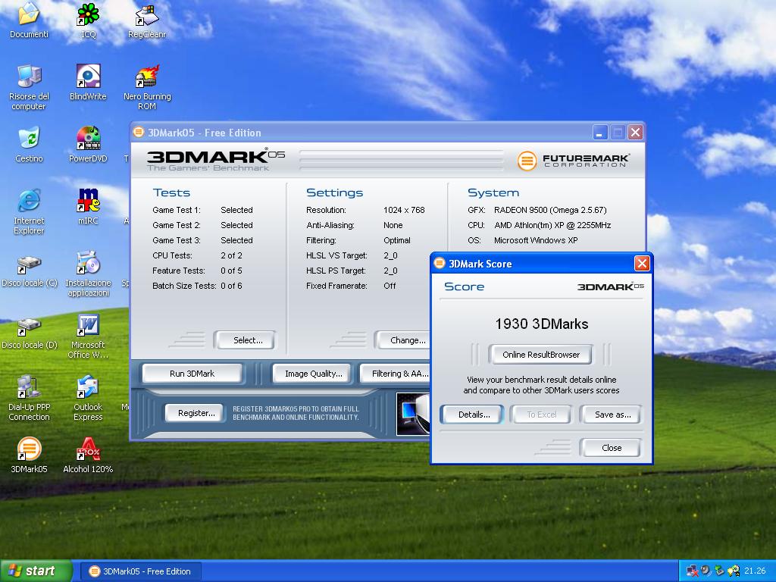This screenshot has height=582, width=776.
Task: Click the Fixed Framerate value Off
Action: [390, 286]
